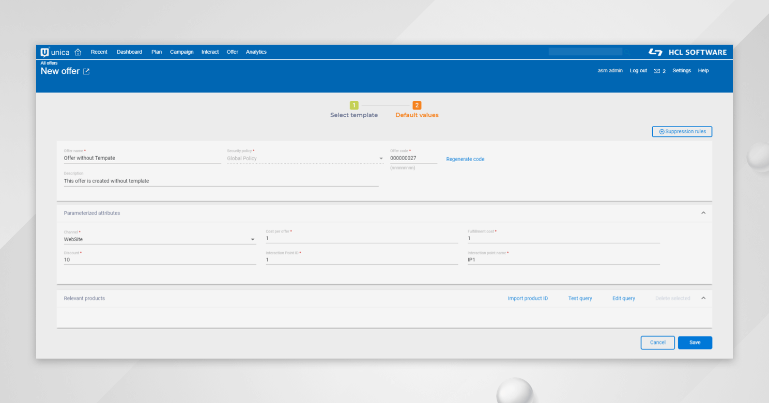Click the step 1 Select template indicator
The height and width of the screenshot is (403, 769).
click(x=354, y=105)
